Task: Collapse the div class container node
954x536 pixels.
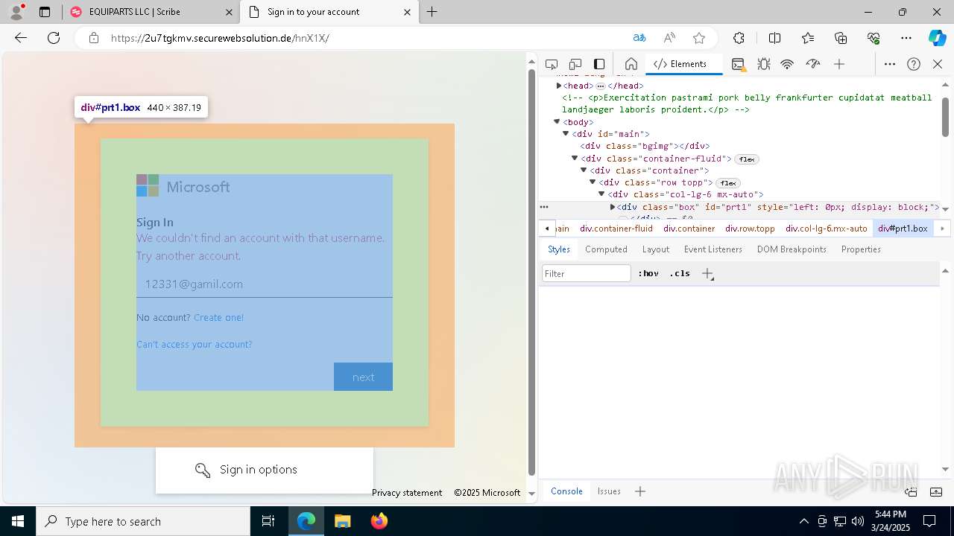Action: (x=584, y=170)
